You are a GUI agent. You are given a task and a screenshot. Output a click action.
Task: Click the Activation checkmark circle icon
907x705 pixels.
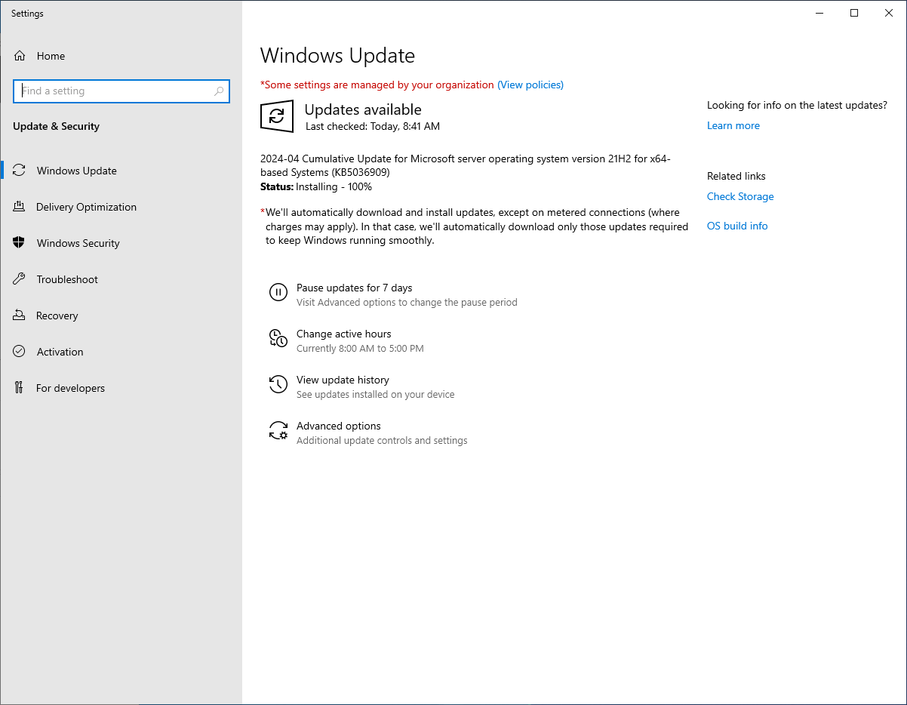click(x=20, y=352)
